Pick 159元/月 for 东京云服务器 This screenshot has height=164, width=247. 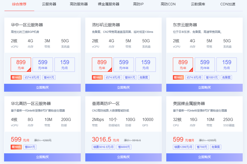pyautogui.click(x=227, y=65)
